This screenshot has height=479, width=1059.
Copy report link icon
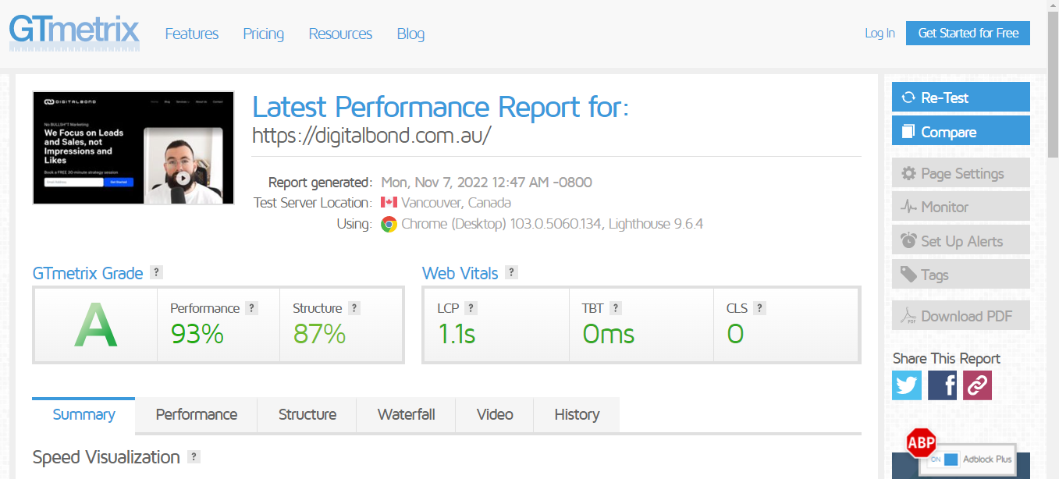pos(977,385)
